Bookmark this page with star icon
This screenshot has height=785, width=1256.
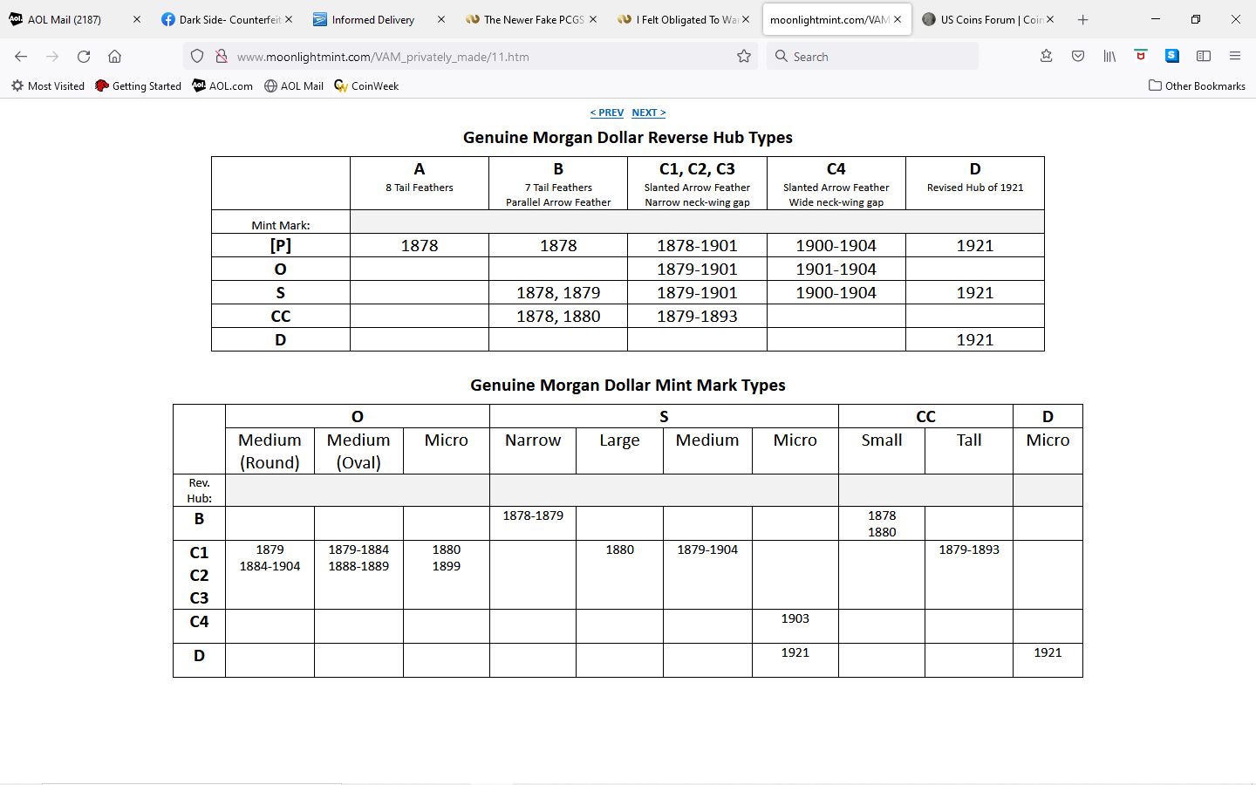tap(744, 56)
